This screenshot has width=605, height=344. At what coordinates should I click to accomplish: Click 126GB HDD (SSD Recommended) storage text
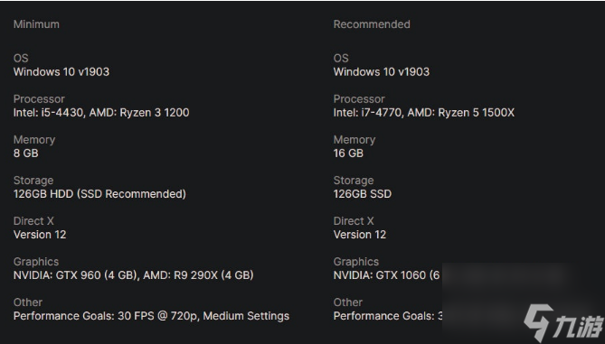pyautogui.click(x=99, y=194)
